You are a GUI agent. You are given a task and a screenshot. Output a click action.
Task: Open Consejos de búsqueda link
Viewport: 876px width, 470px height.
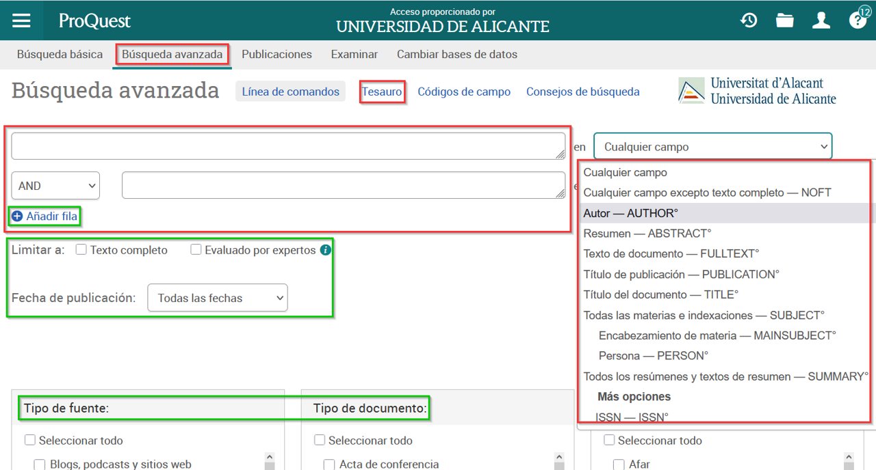click(x=582, y=92)
